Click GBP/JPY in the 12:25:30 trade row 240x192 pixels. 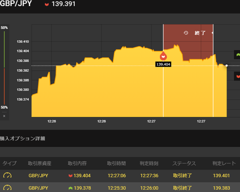38,188
